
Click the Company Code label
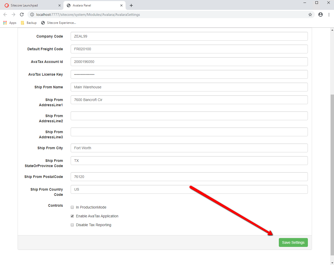click(49, 36)
